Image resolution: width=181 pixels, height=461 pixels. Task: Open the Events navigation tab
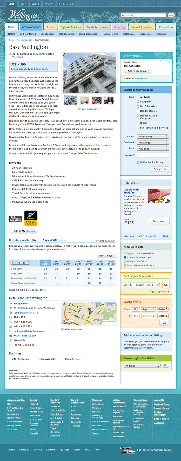pos(51,27)
